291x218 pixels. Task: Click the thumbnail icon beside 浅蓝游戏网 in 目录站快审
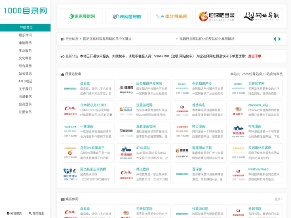(126, 110)
